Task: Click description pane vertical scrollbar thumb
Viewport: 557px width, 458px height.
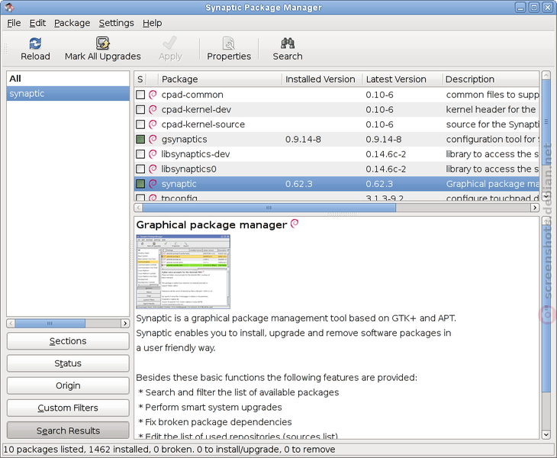Action: point(546,309)
